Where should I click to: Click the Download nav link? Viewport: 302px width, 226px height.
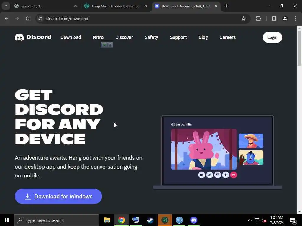pyautogui.click(x=71, y=37)
